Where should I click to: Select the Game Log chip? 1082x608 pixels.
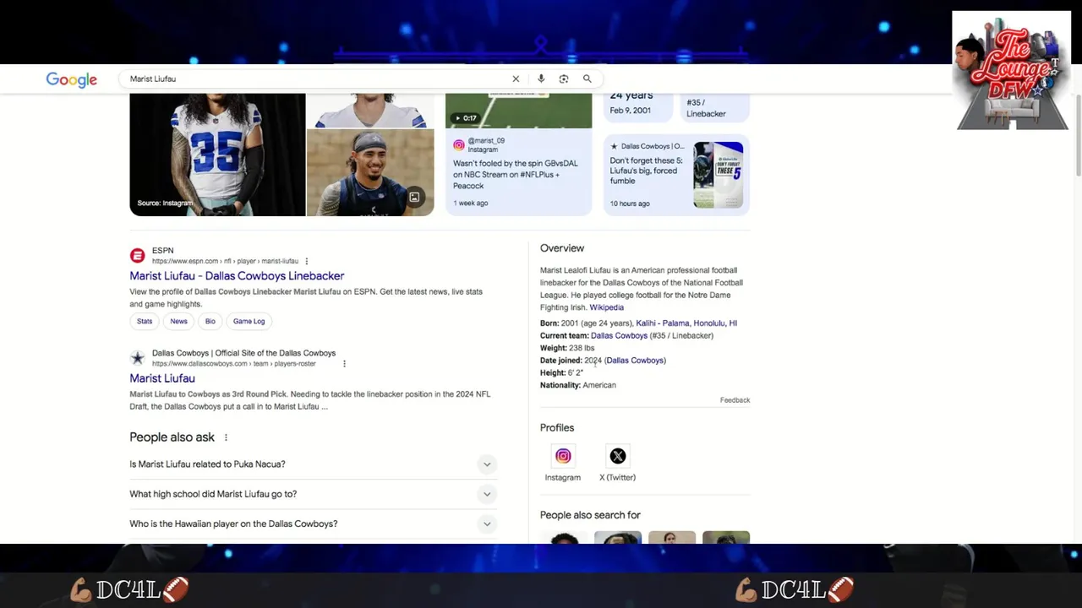(x=249, y=321)
